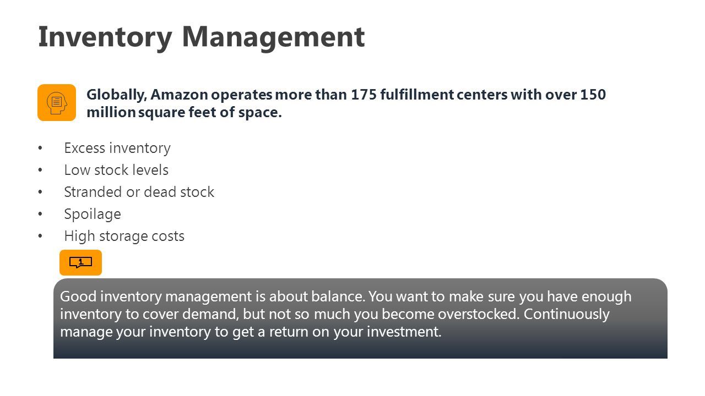
Task: Click the "Stranded or dead stock" bullet
Action: coord(139,192)
